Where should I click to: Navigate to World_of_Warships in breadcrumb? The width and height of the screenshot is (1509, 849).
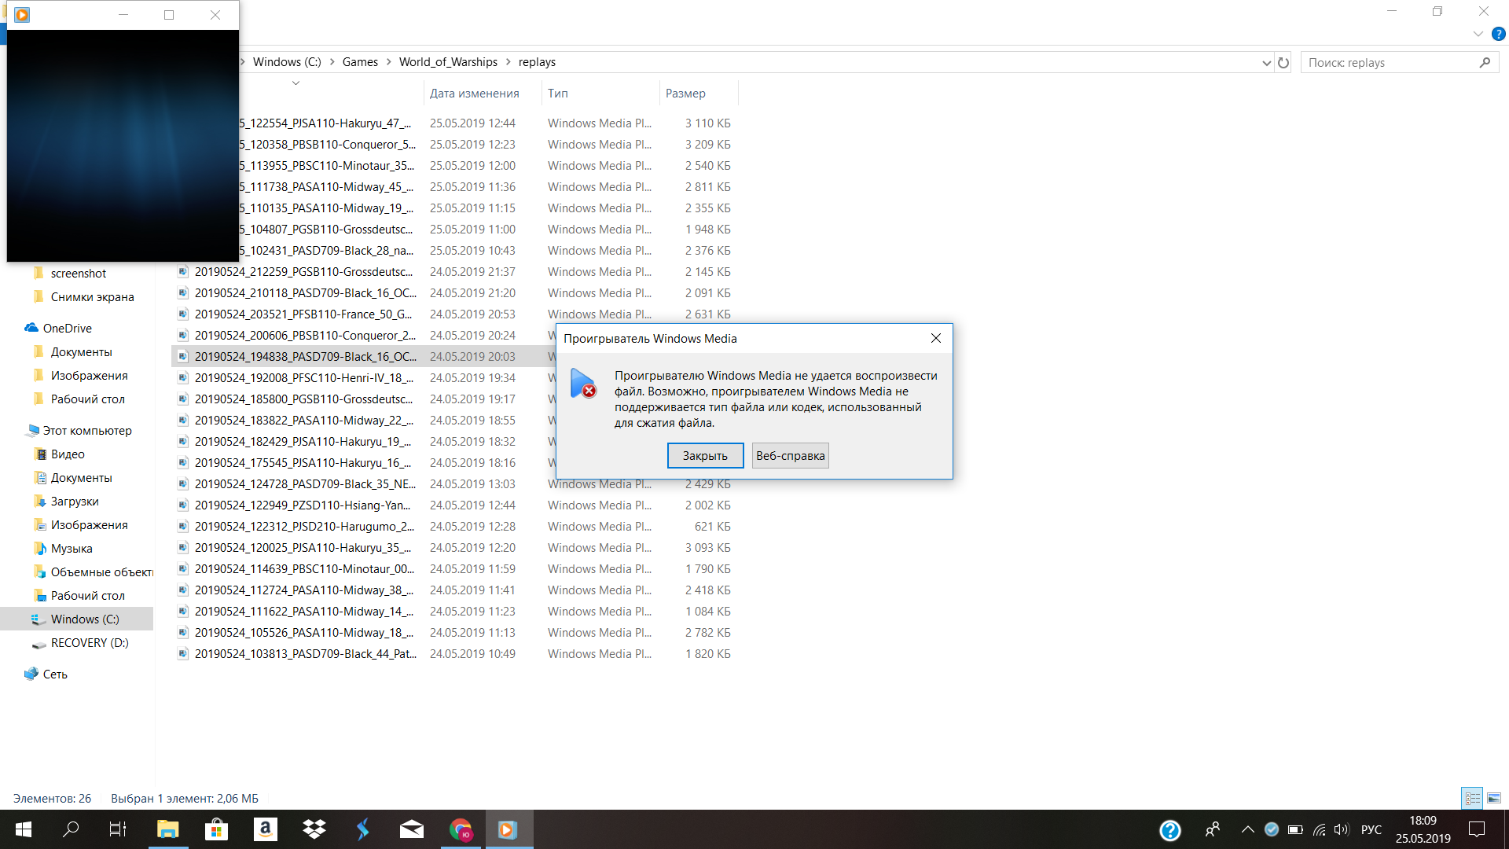coord(448,62)
